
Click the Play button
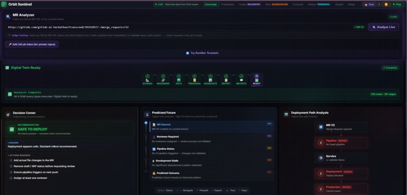point(397,5)
